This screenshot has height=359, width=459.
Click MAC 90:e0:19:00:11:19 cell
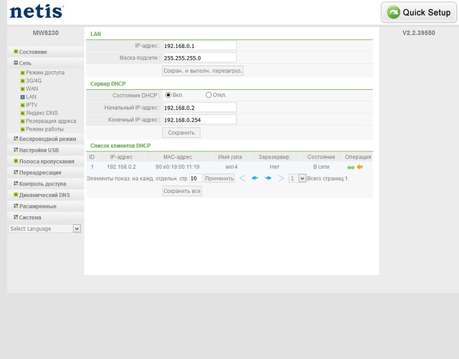(177, 167)
